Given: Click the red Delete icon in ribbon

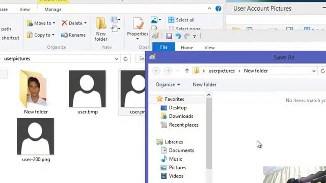Looking at the screenshot, I should [65, 23].
